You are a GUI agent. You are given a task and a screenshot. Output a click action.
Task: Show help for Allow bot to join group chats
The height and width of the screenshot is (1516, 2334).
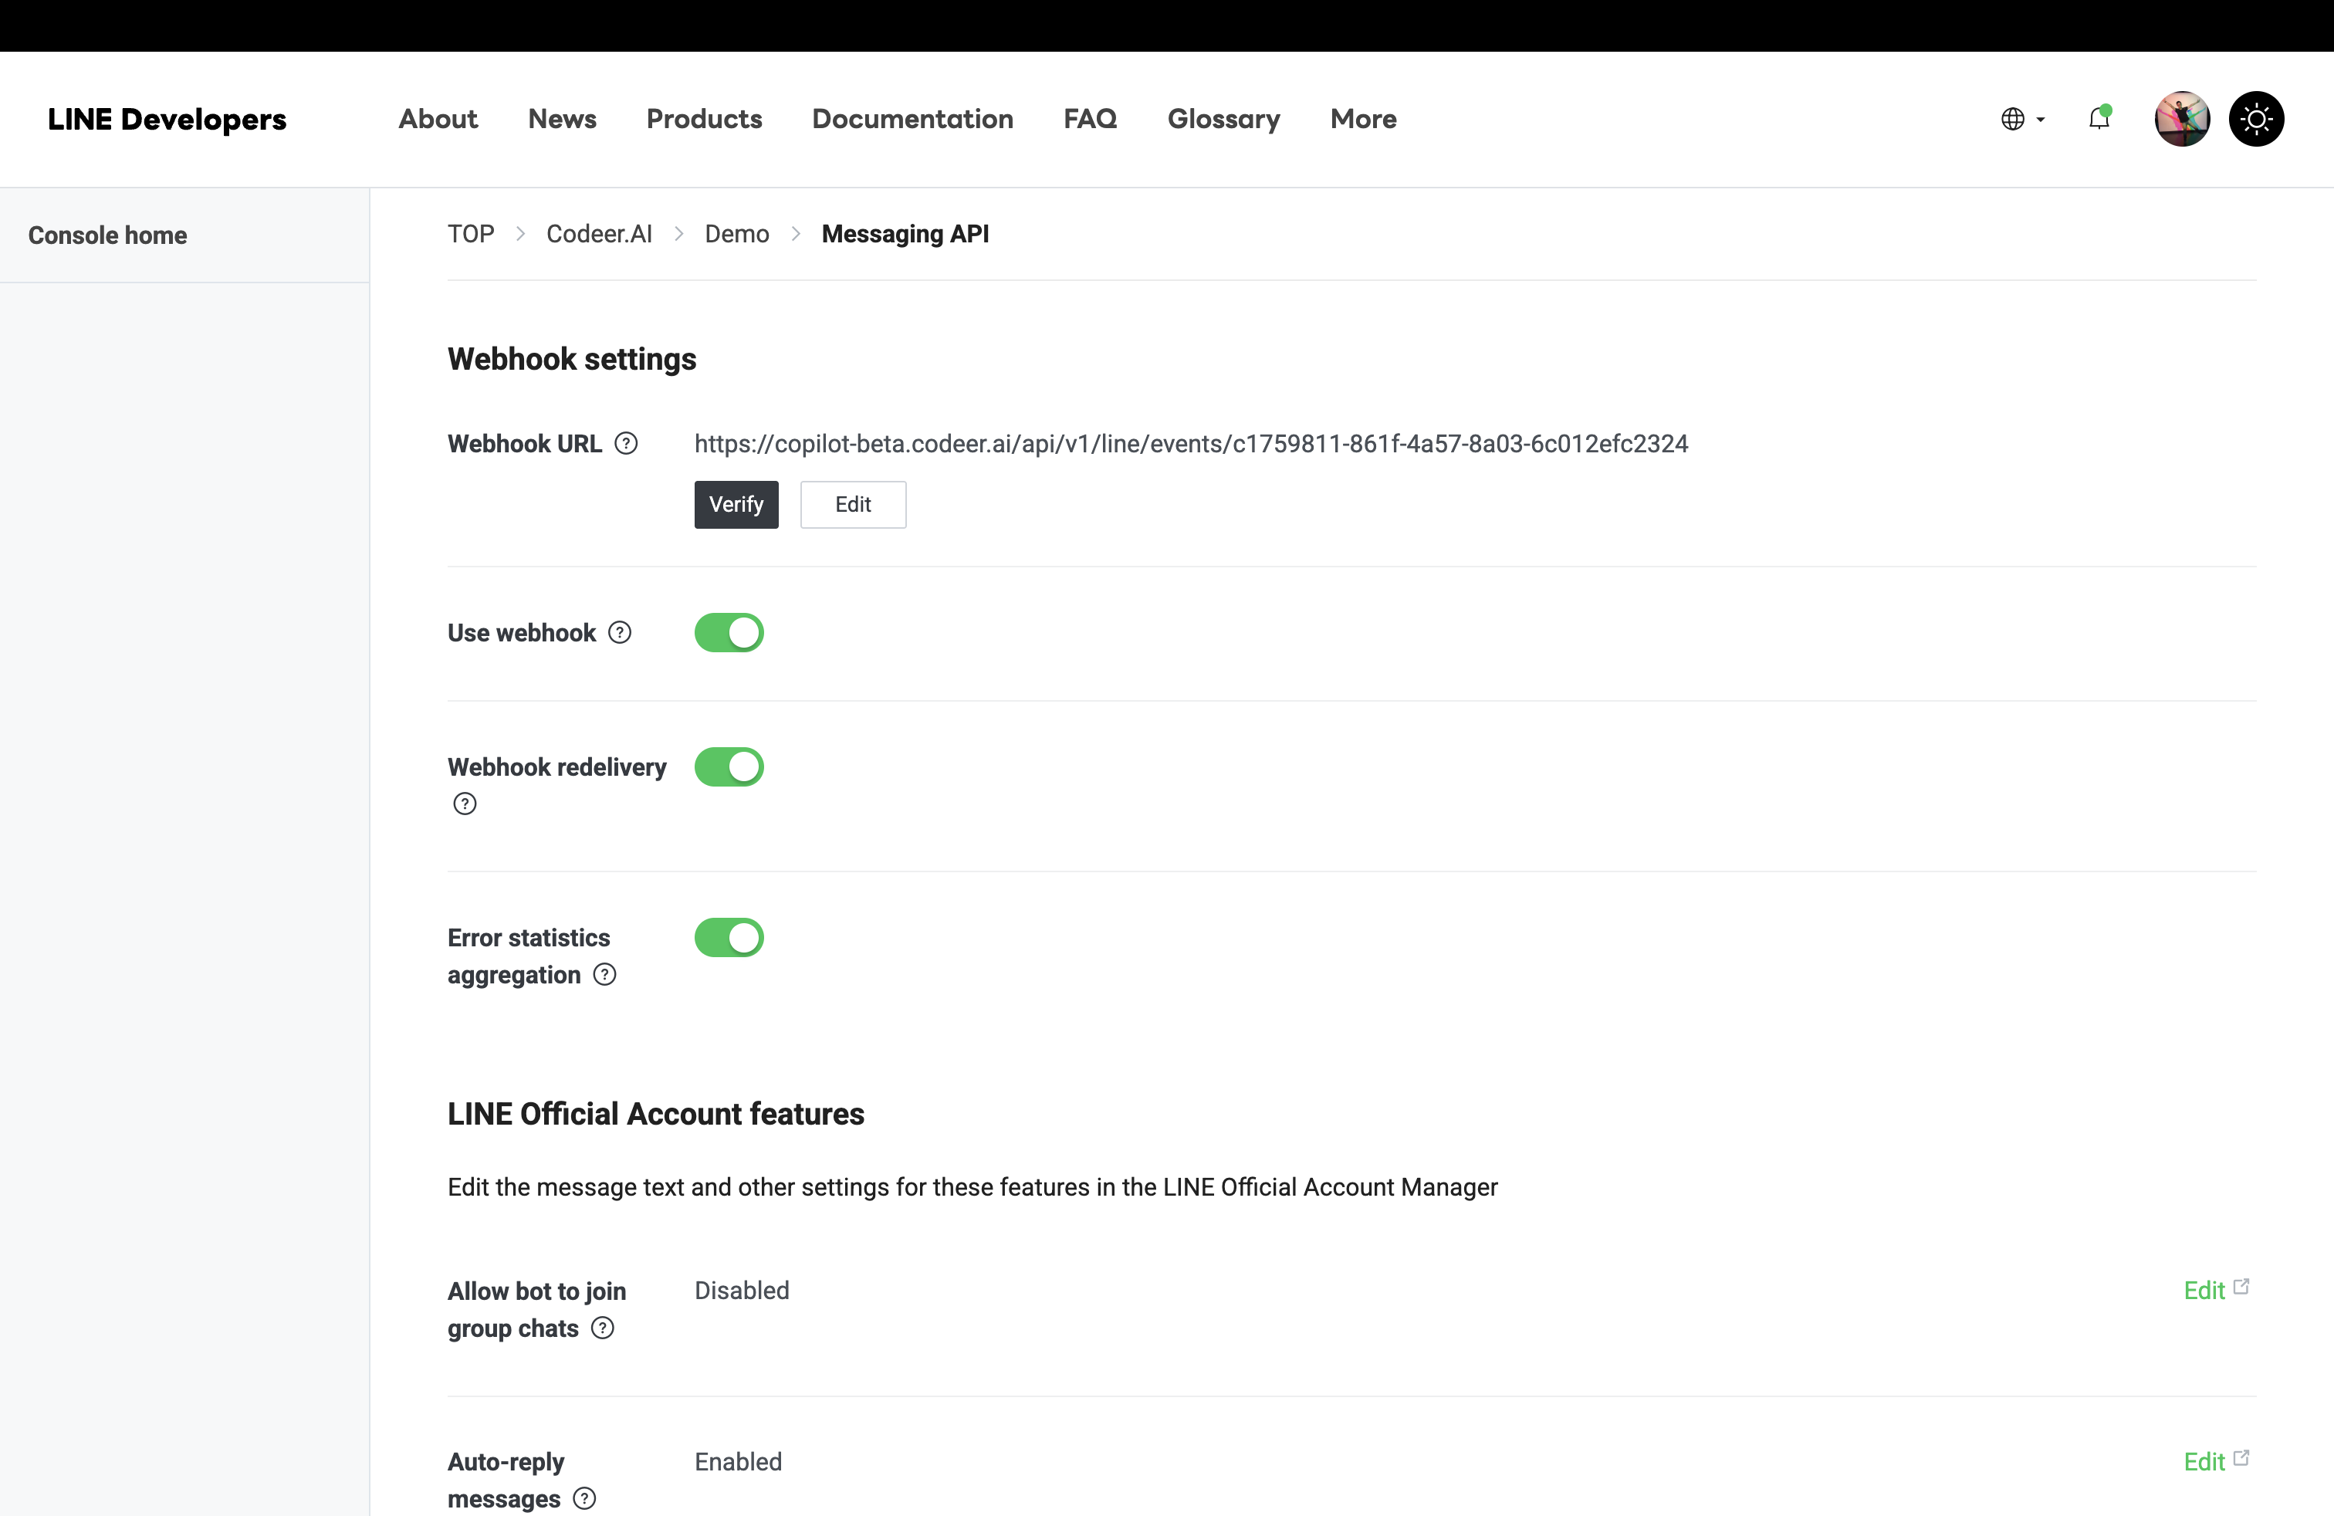(602, 1328)
